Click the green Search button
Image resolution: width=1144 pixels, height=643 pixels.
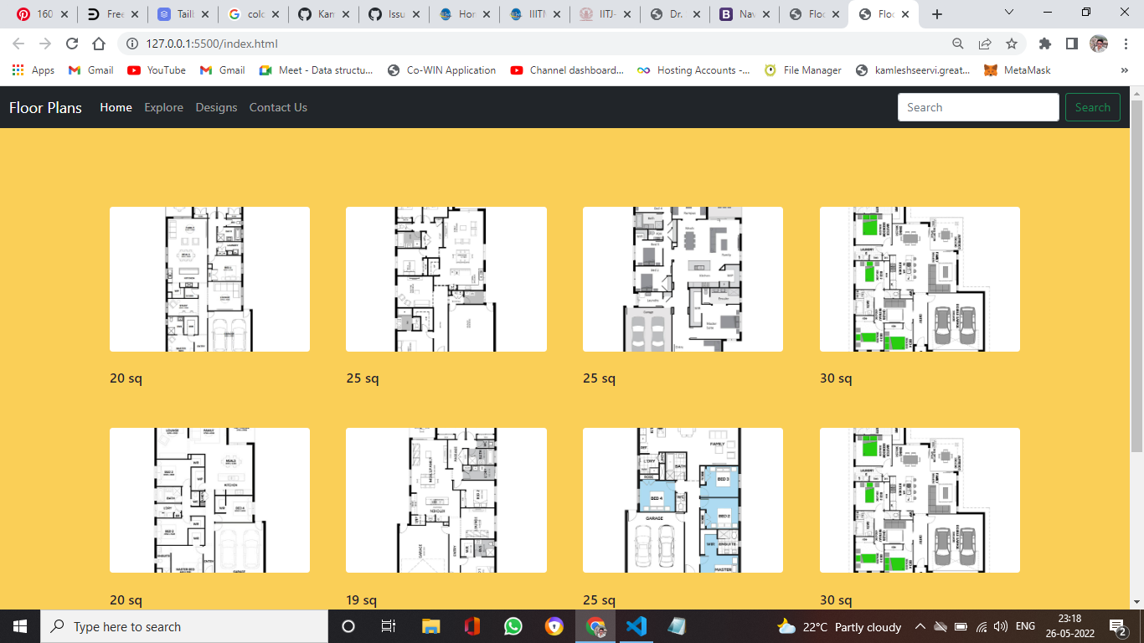pyautogui.click(x=1092, y=107)
